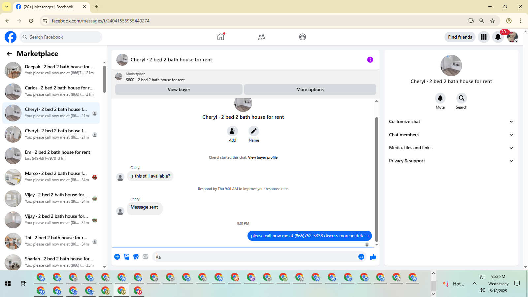The width and height of the screenshot is (528, 297).
Task: Open the account profile picture menu
Action: tap(512, 37)
